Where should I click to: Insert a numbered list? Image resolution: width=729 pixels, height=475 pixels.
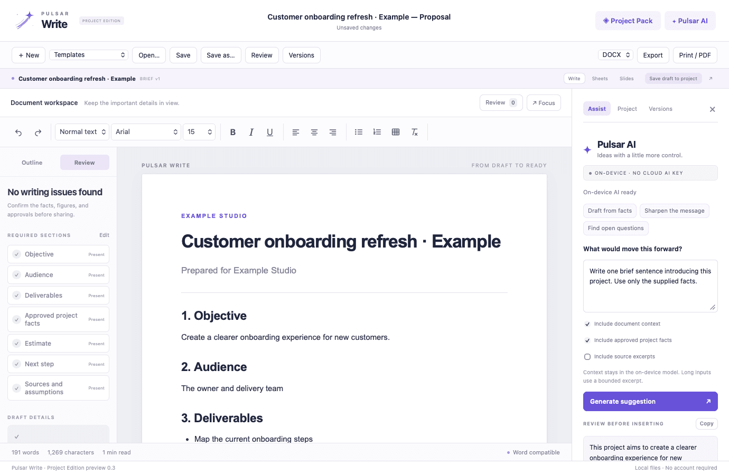[x=377, y=132]
